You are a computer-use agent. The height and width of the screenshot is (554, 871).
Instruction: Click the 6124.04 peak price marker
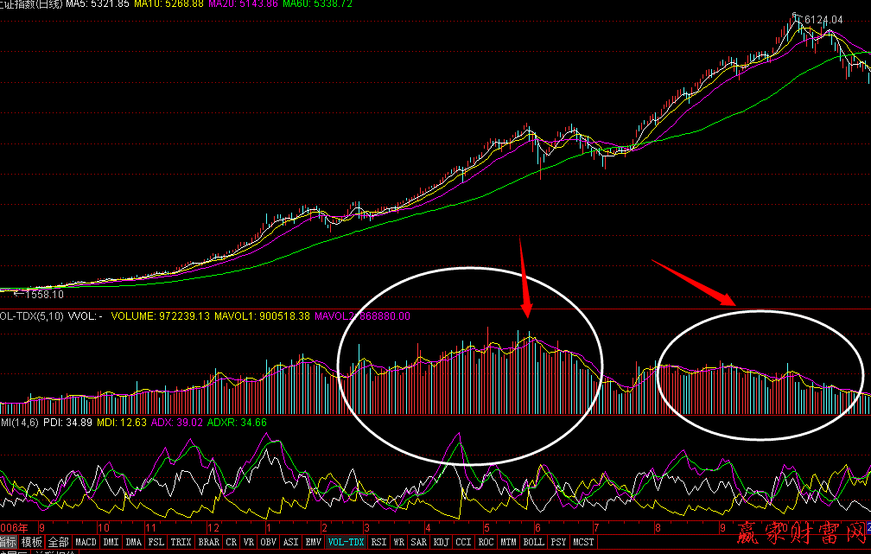823,19
